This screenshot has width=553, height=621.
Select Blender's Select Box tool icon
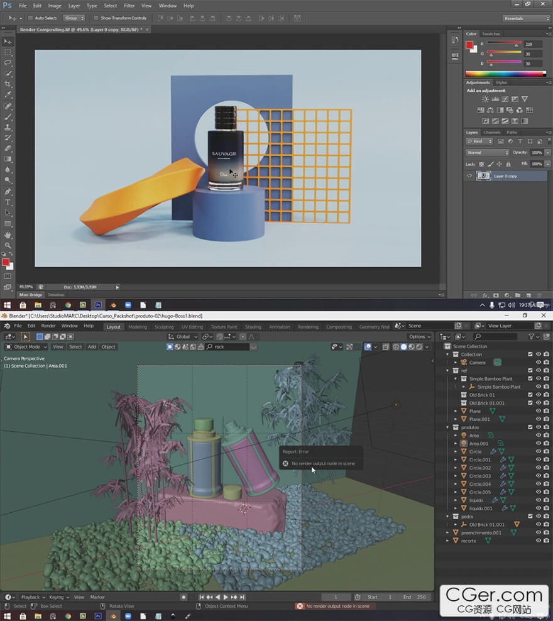pyautogui.click(x=25, y=337)
